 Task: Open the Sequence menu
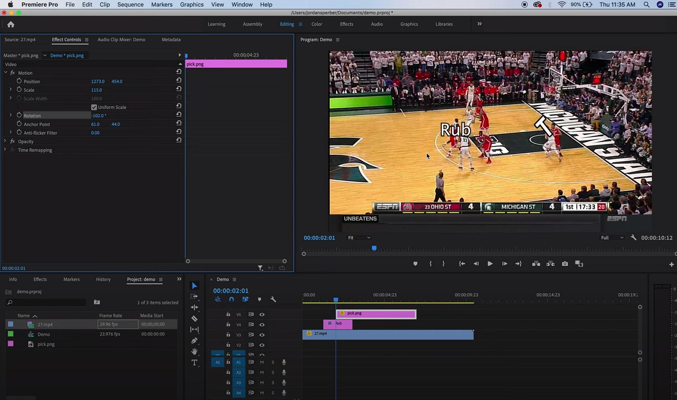130,5
